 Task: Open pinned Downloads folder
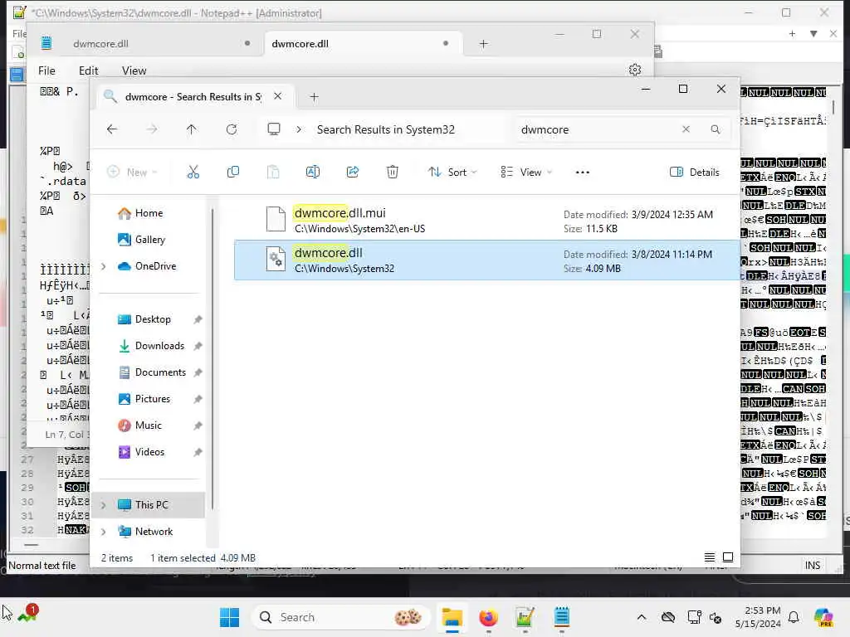point(159,346)
